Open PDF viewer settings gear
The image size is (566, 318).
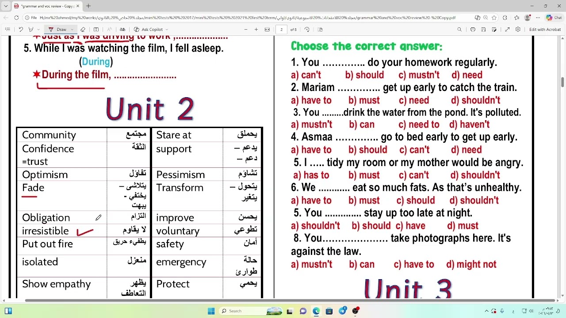518,30
